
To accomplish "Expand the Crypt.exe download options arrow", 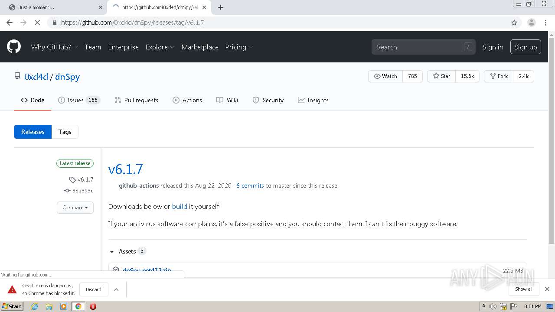I will (116, 289).
